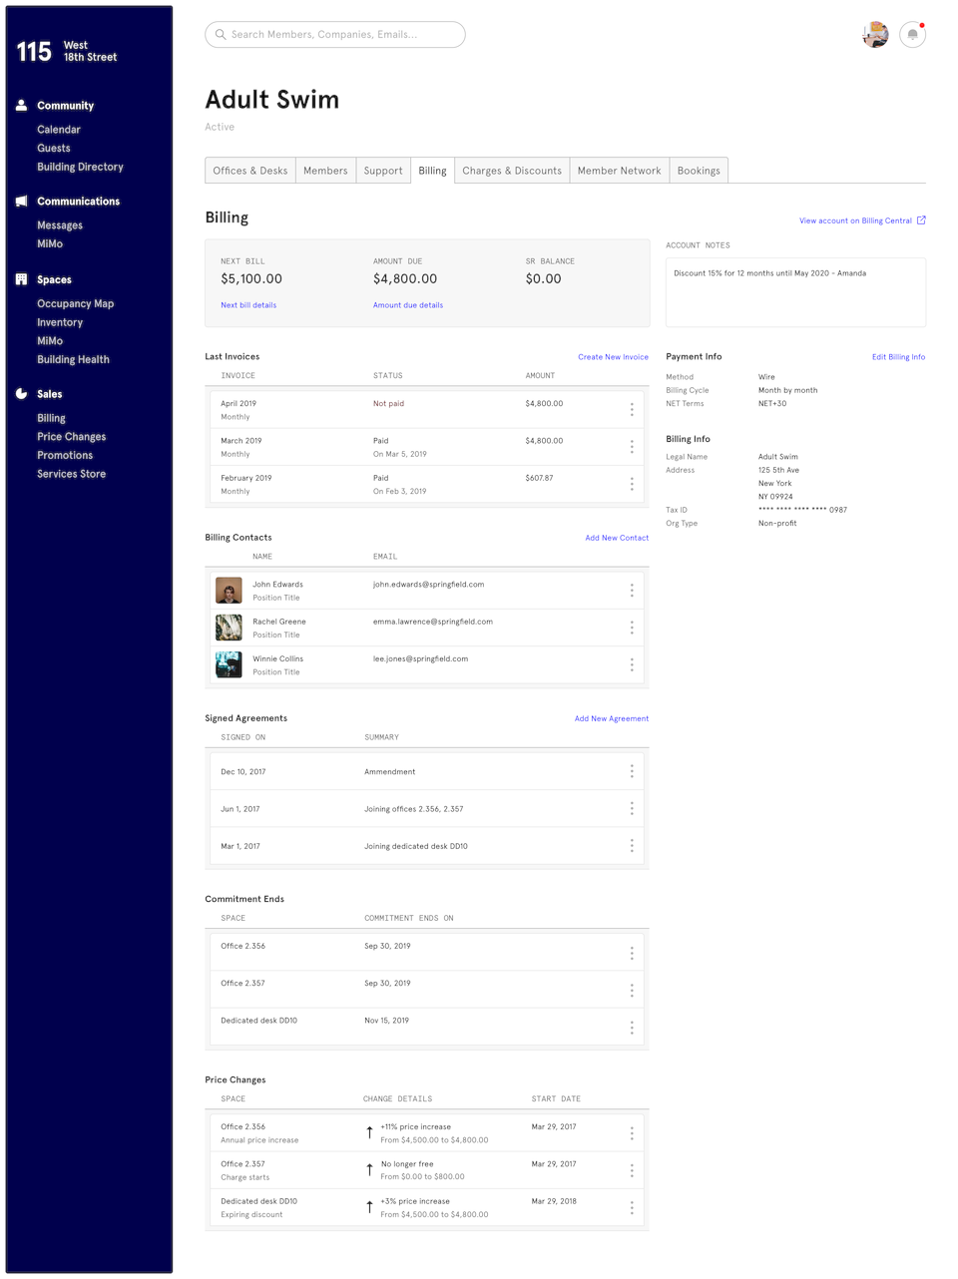Open the notifications bell
The image size is (958, 1279).
coord(912,35)
